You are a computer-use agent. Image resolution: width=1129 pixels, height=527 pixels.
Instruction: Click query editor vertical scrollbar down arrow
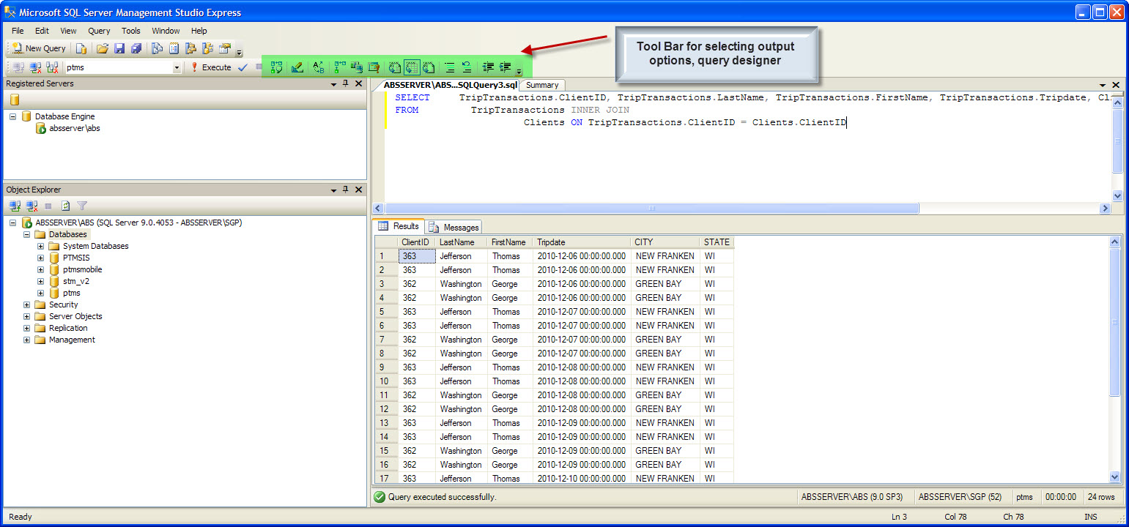tap(1117, 195)
